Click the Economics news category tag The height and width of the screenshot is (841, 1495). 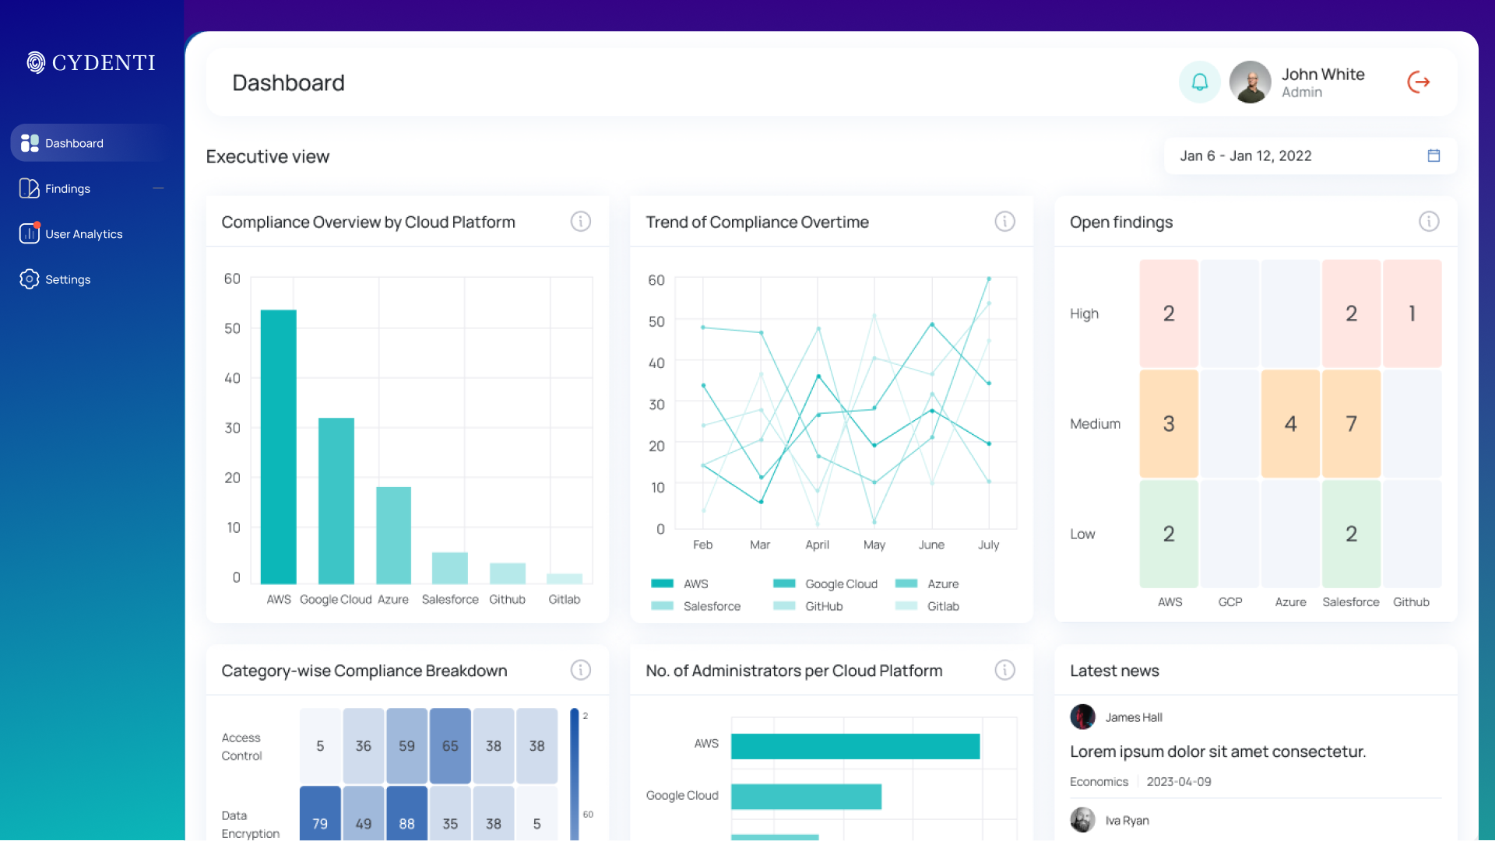(x=1099, y=782)
